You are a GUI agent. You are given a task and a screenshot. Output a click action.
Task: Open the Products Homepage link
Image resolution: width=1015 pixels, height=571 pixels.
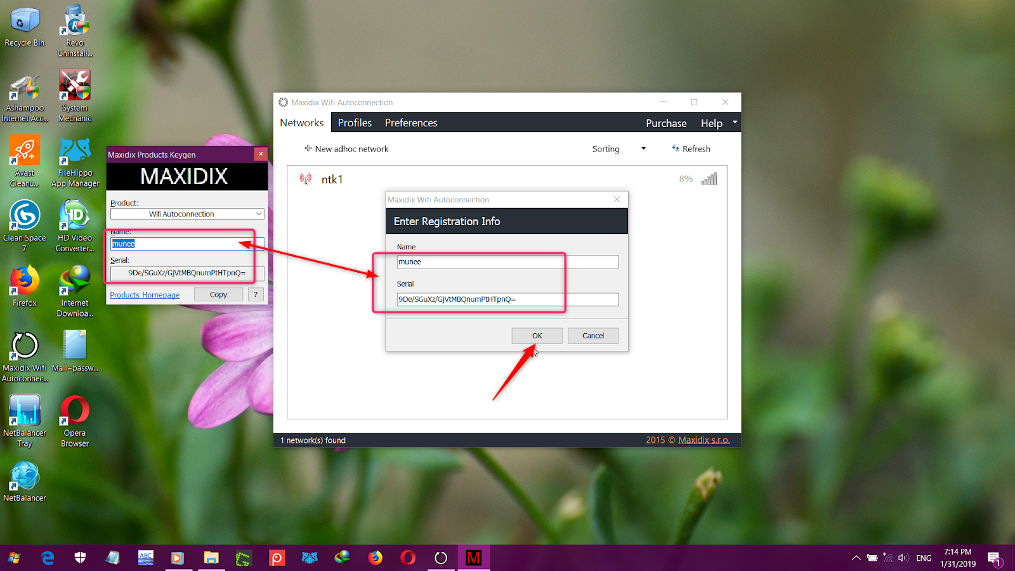145,295
